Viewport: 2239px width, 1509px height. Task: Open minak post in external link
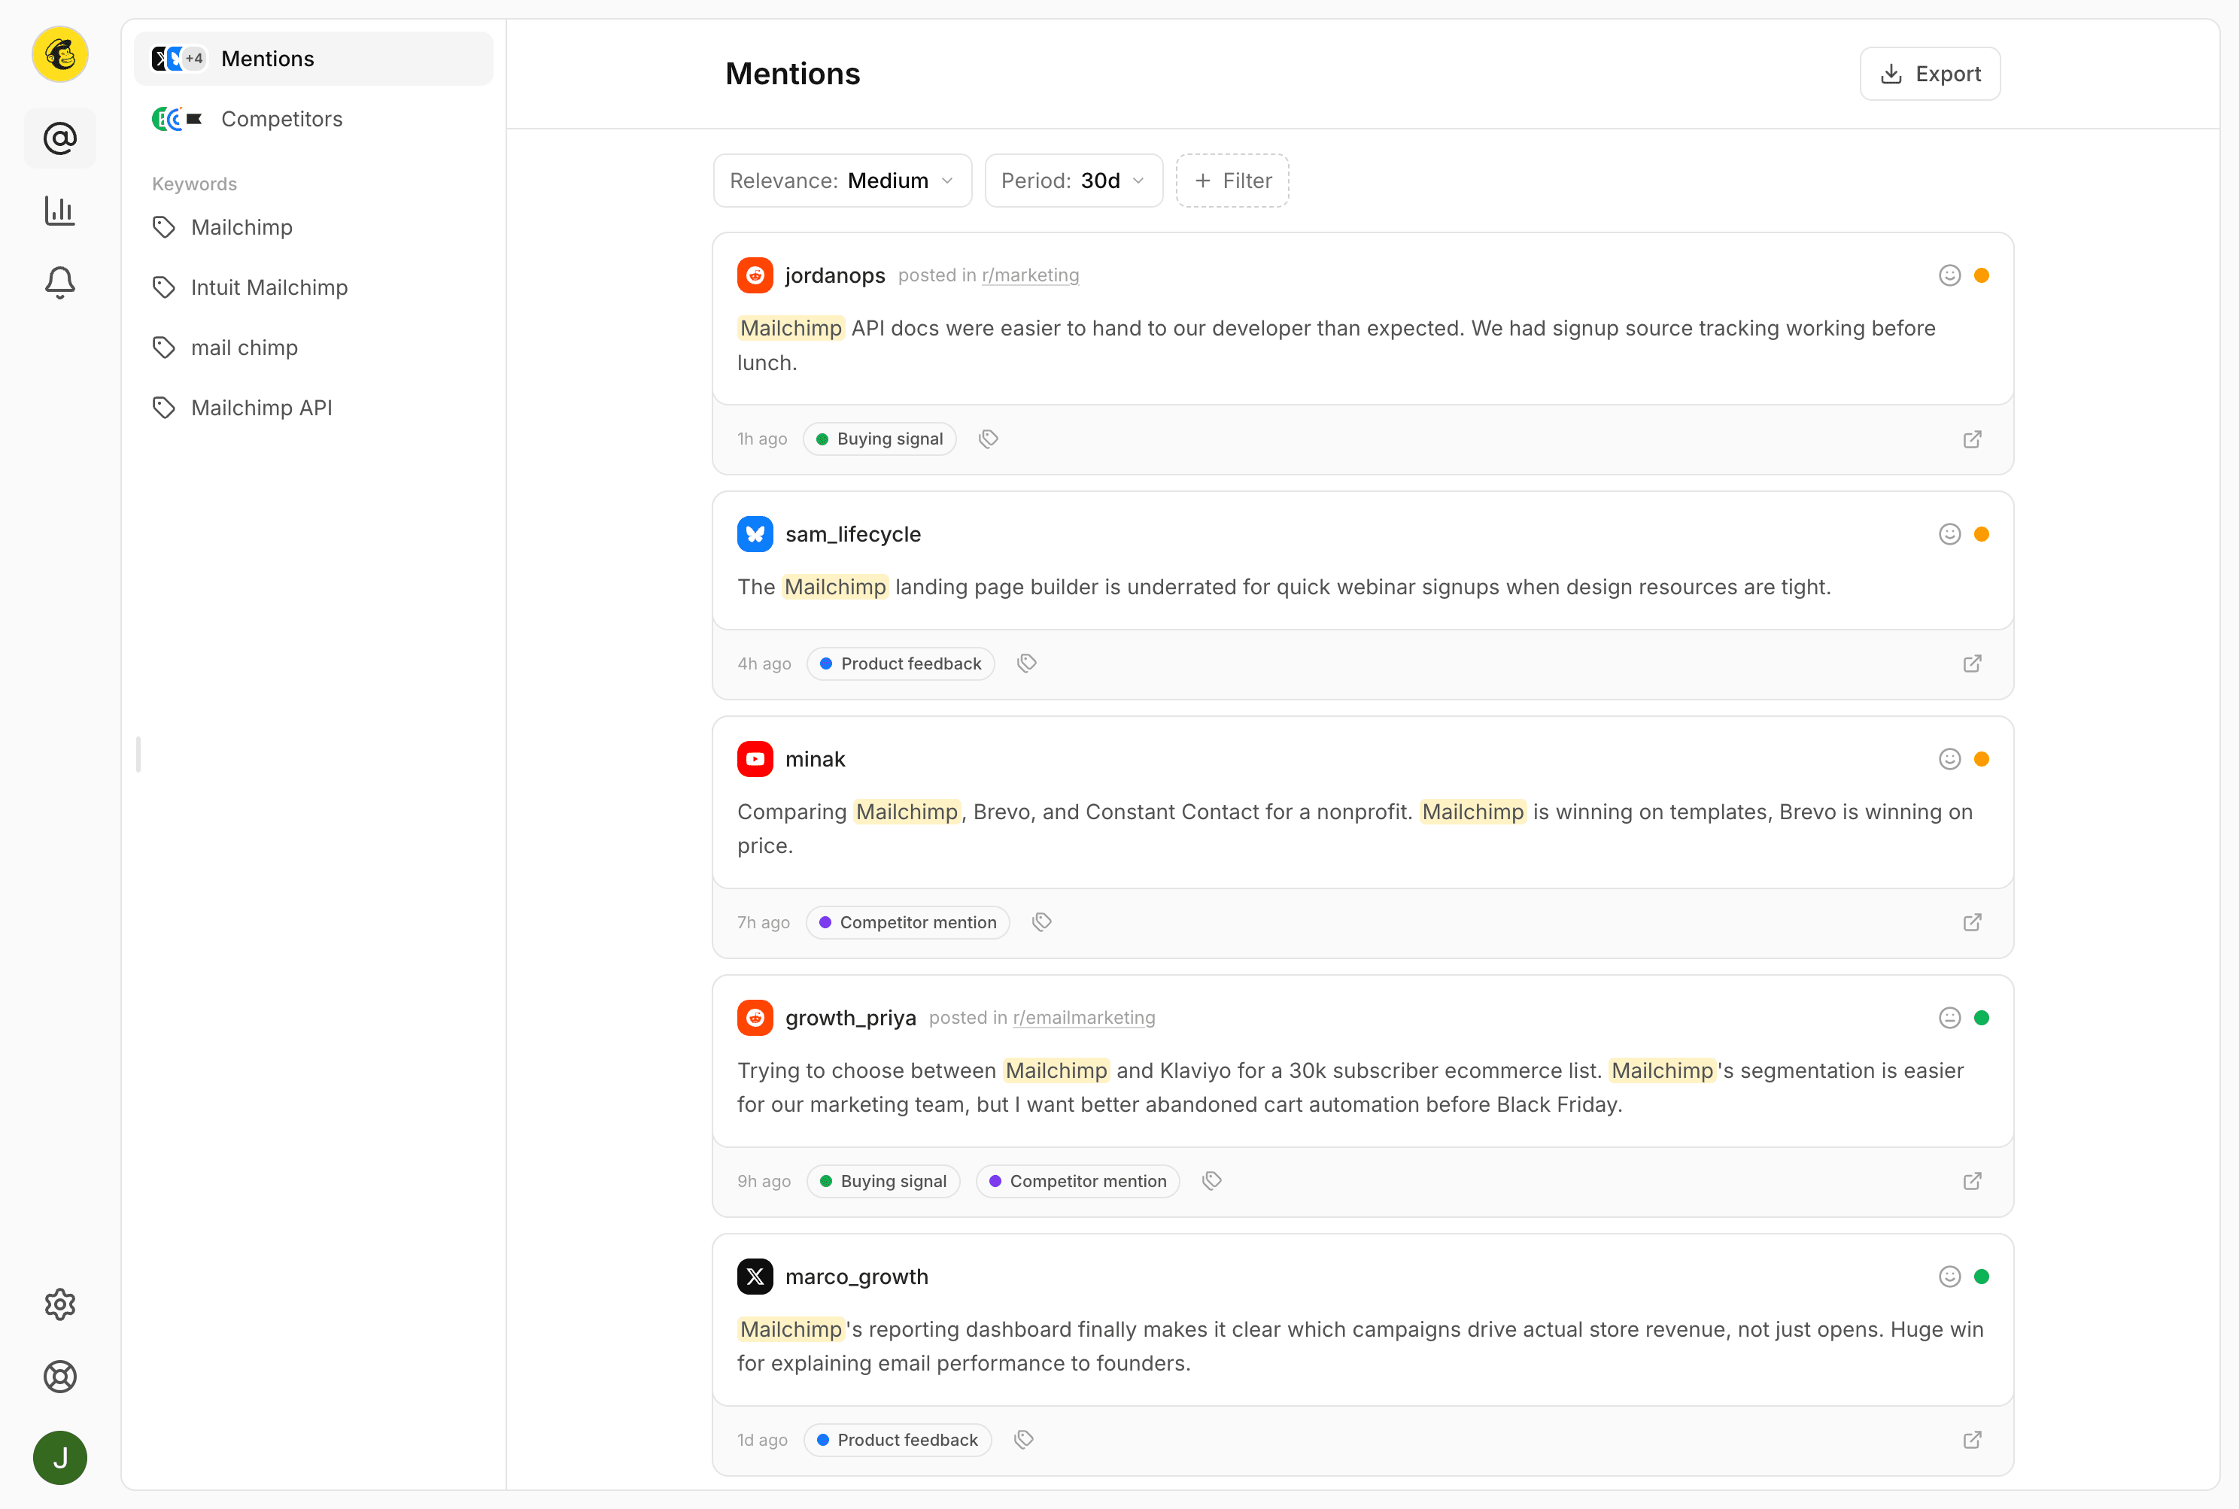(1973, 923)
